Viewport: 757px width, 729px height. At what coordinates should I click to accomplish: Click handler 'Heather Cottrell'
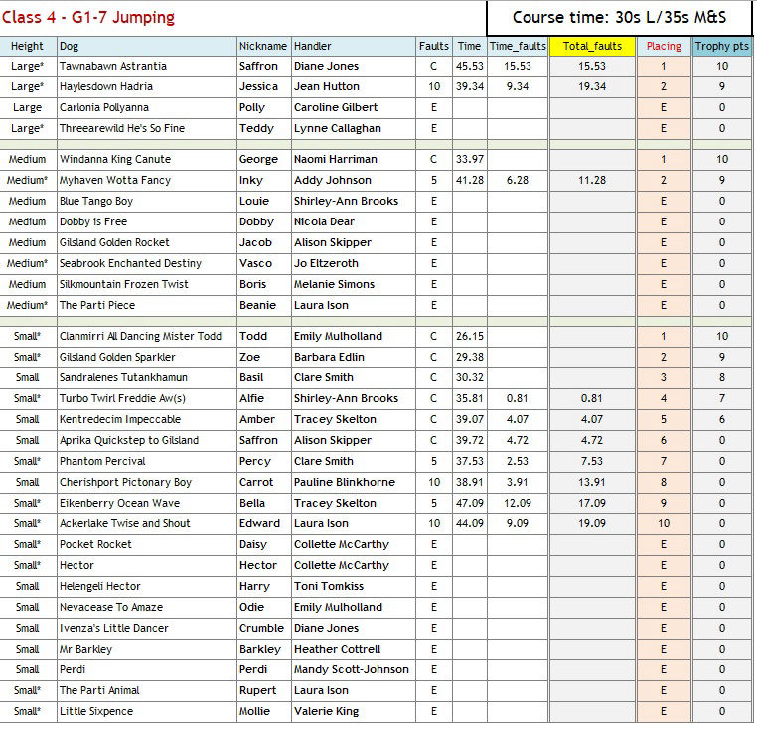(338, 649)
